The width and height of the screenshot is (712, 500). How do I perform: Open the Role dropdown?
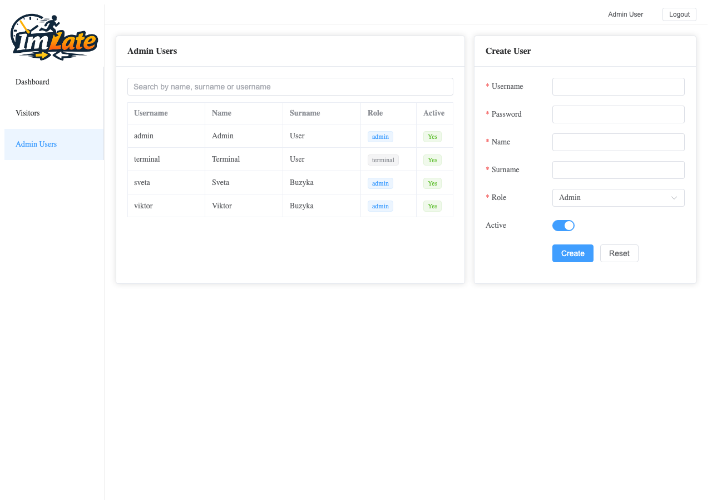click(x=618, y=197)
